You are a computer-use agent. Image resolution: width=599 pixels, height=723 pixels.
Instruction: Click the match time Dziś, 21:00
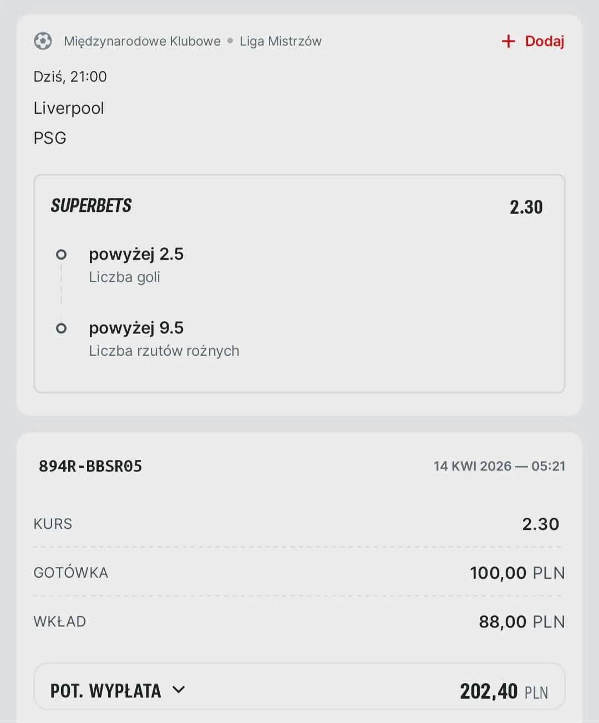pyautogui.click(x=69, y=77)
